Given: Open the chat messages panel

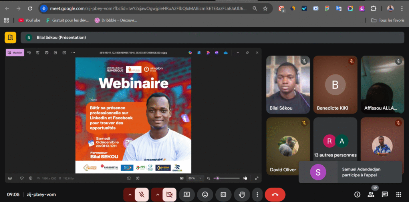Looking at the screenshot, I should pyautogui.click(x=385, y=194).
